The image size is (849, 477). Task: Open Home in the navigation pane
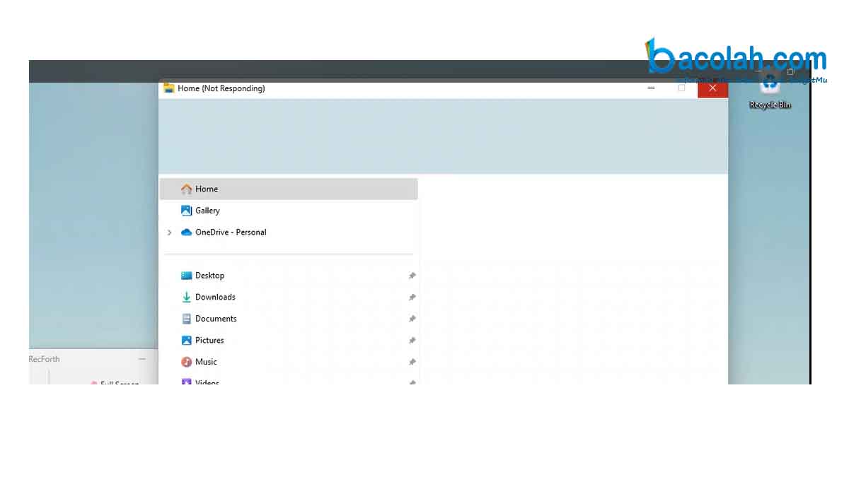click(206, 189)
